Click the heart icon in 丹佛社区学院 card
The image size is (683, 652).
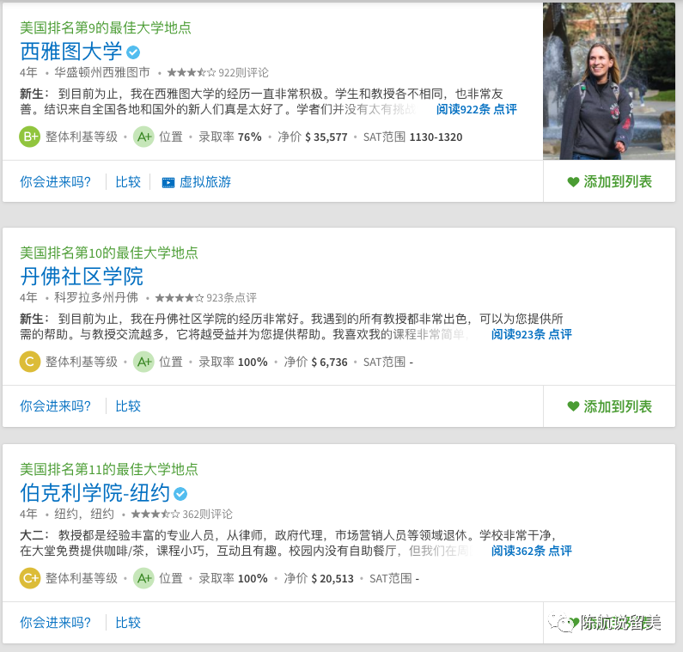coord(573,406)
